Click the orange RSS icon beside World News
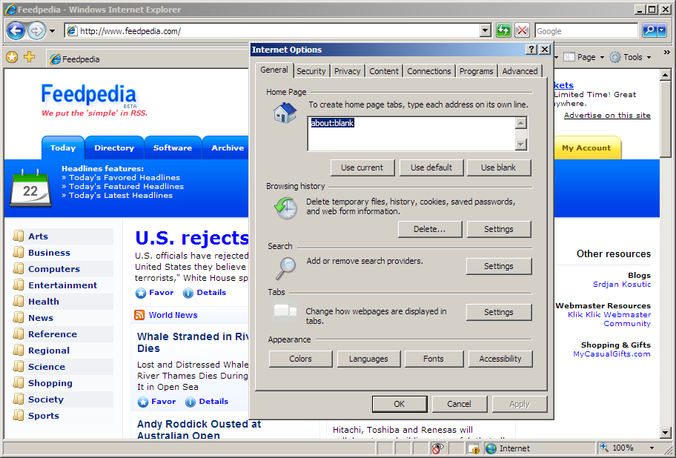The image size is (676, 458). click(x=139, y=315)
